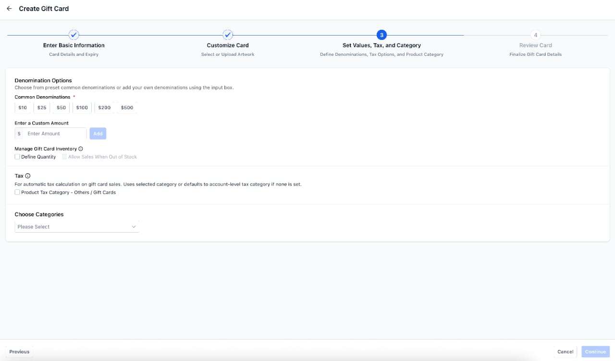
Task: Click the step 4 Review Card circle
Action: click(x=535, y=35)
